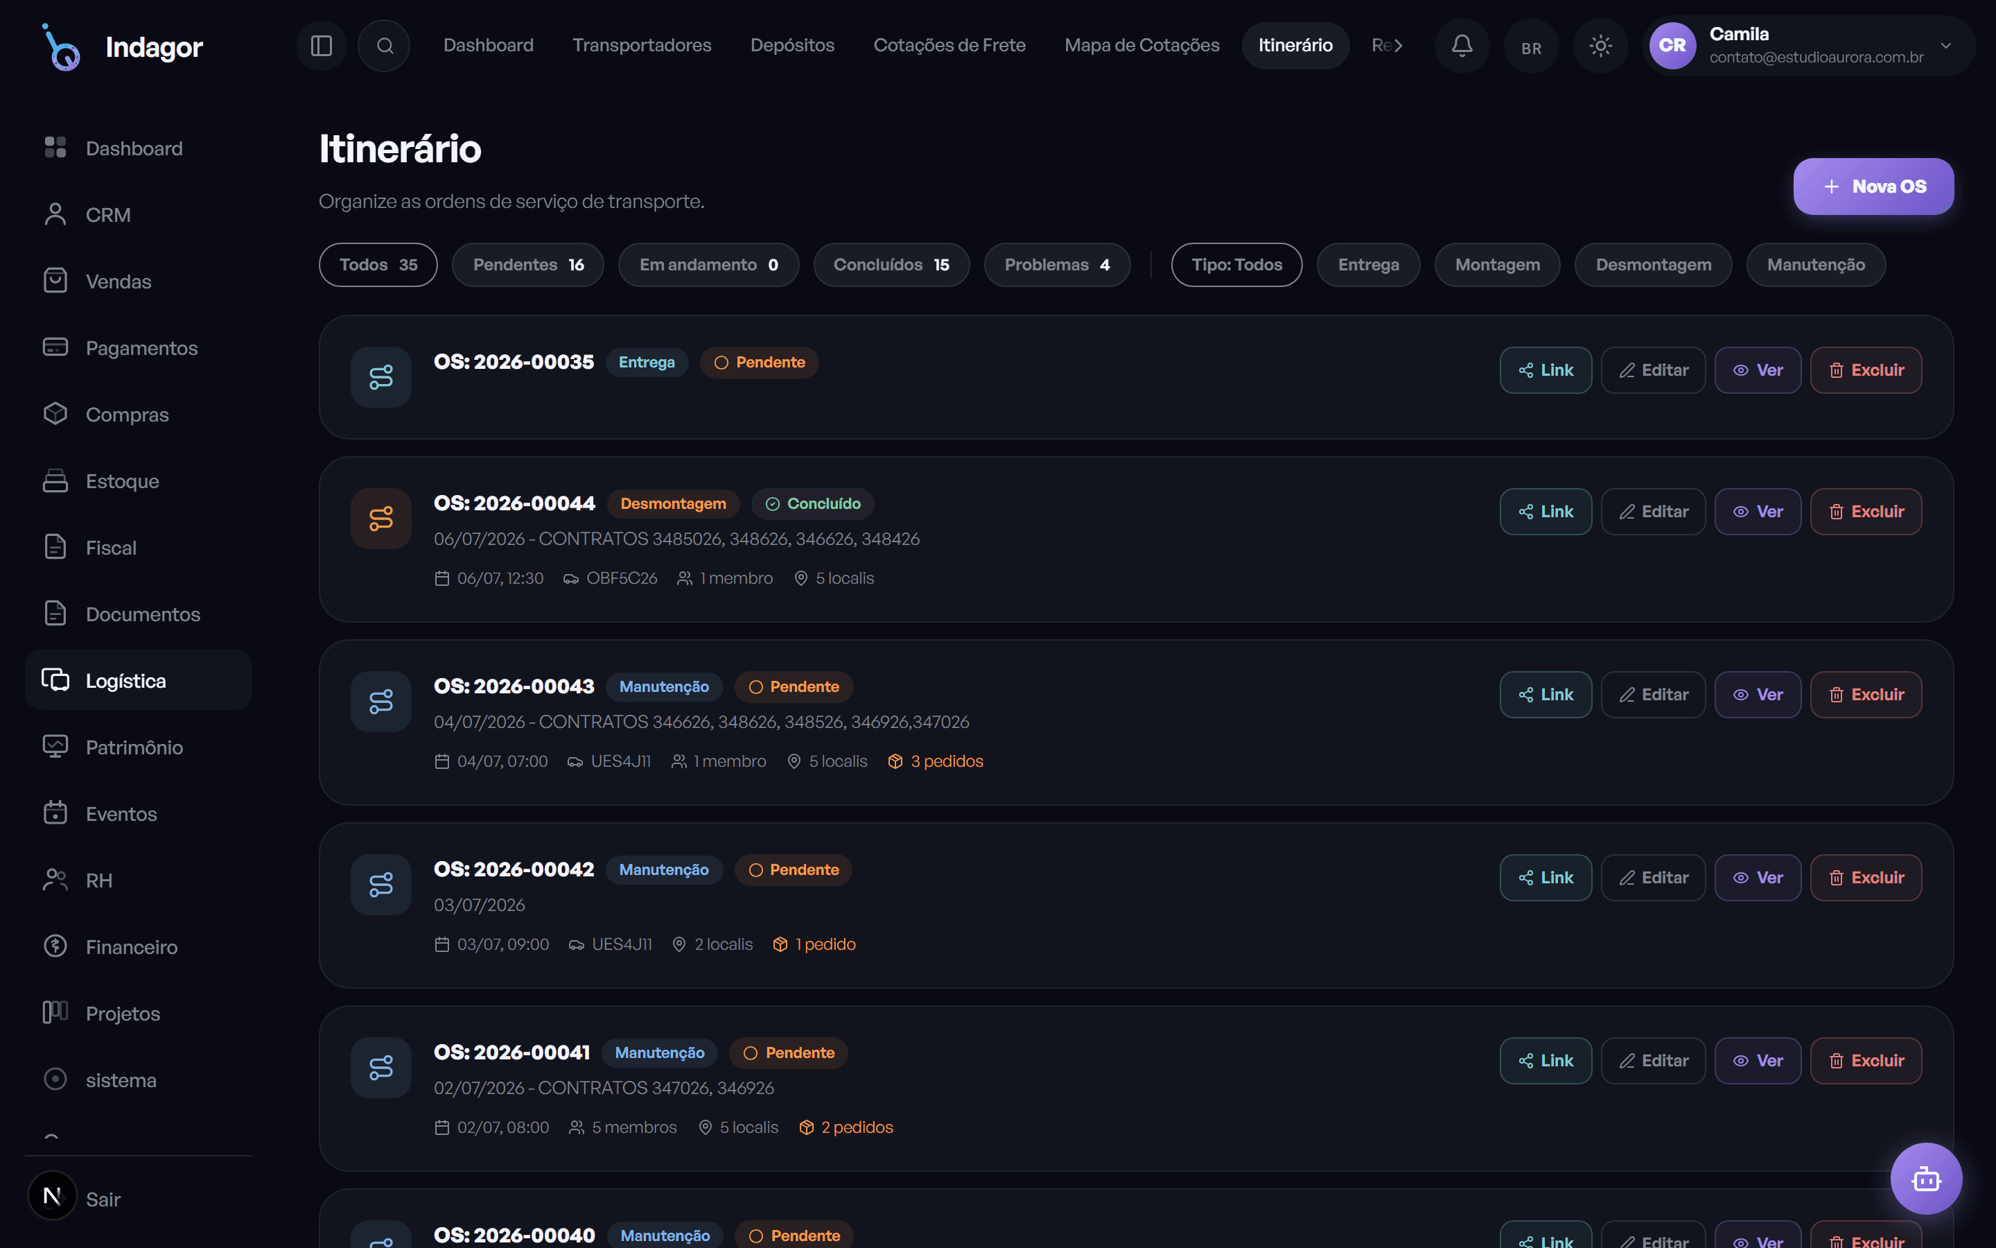1996x1248 pixels.
Task: Click Sair to log out
Action: pyautogui.click(x=103, y=1199)
